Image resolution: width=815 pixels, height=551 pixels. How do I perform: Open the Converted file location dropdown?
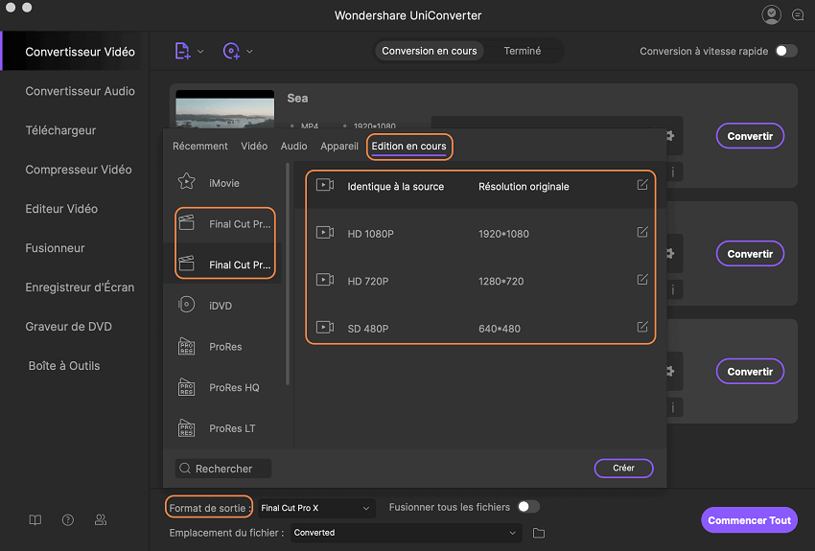[x=406, y=533]
